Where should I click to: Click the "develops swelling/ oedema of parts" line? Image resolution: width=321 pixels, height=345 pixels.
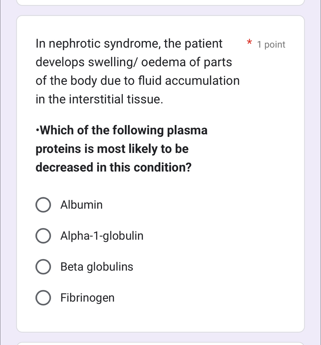click(x=134, y=62)
